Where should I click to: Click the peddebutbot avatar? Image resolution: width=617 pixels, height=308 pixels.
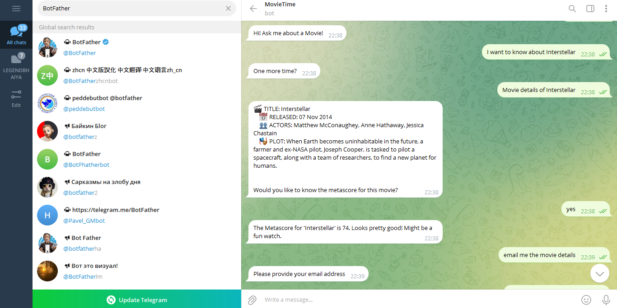(x=47, y=103)
